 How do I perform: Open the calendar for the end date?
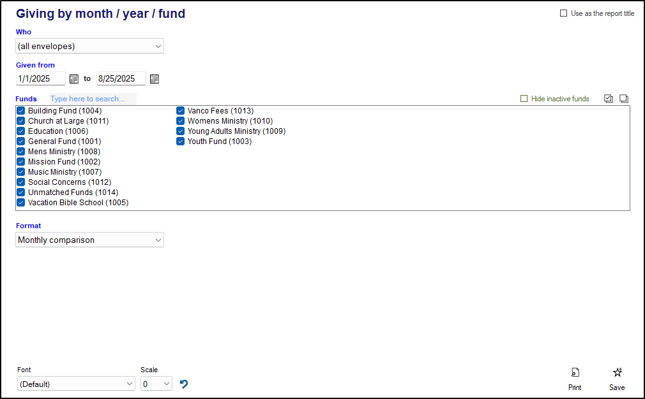[x=154, y=78]
